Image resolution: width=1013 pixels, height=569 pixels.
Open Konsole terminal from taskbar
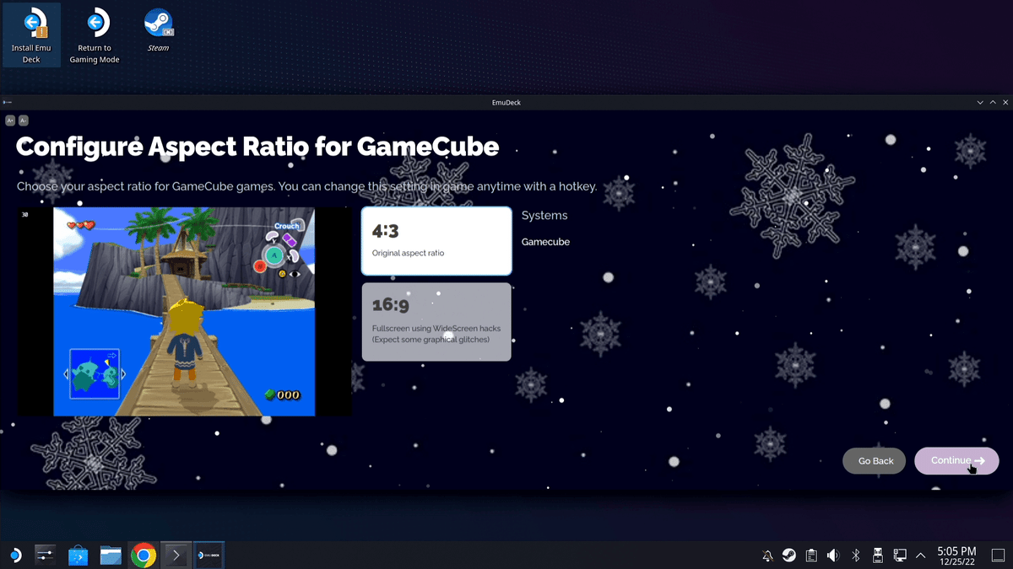tap(176, 556)
